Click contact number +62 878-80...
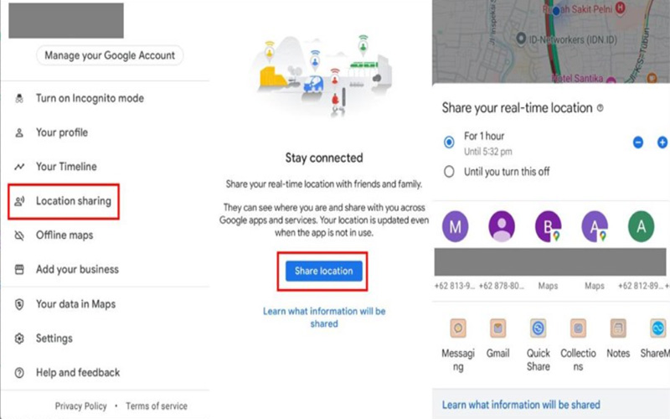The width and height of the screenshot is (670, 419). (x=501, y=286)
